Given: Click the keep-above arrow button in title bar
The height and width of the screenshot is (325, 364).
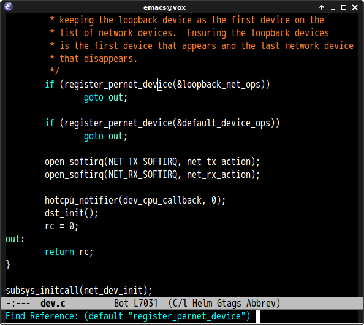Looking at the screenshot, I should 322,7.
